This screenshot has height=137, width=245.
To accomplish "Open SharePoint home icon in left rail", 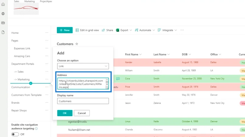I will click(x=3, y=4).
